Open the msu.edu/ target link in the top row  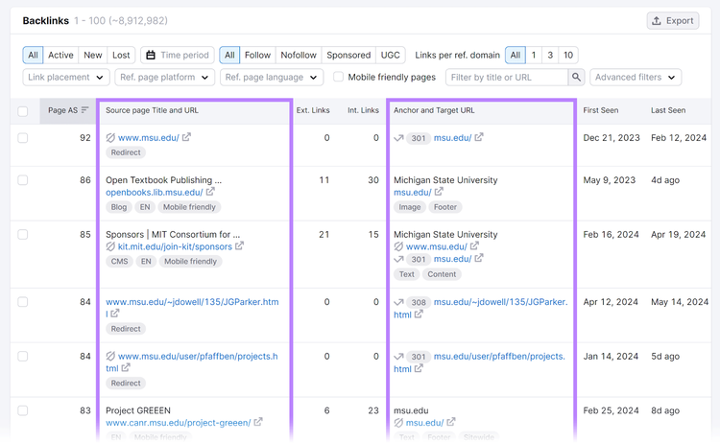(x=453, y=137)
